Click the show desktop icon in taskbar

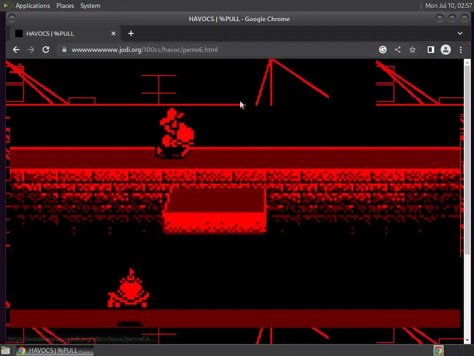pyautogui.click(x=6, y=350)
